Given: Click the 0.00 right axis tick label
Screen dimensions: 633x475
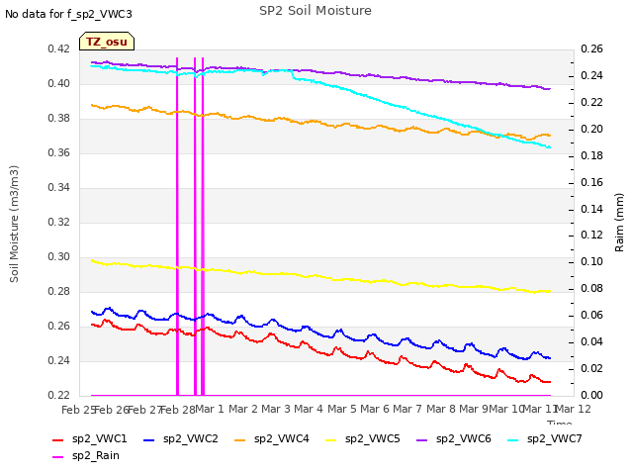Looking at the screenshot, I should [x=591, y=396].
